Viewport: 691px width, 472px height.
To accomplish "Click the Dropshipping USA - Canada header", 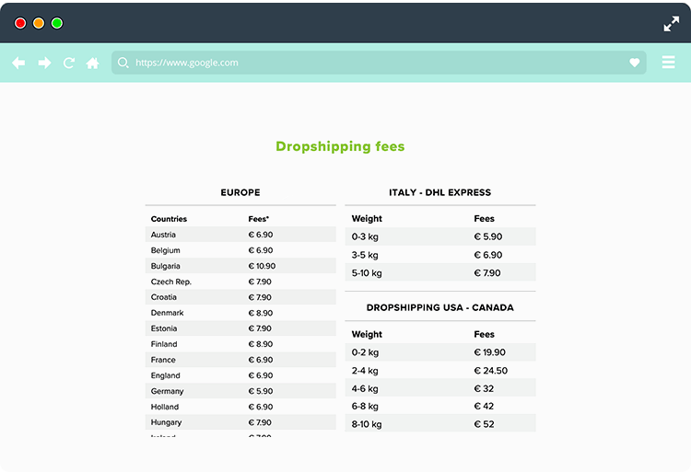I will (439, 307).
